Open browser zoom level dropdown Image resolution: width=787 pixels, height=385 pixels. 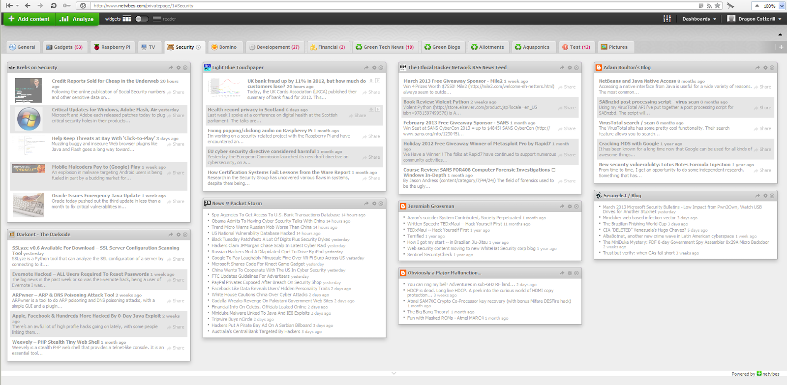[x=781, y=6]
